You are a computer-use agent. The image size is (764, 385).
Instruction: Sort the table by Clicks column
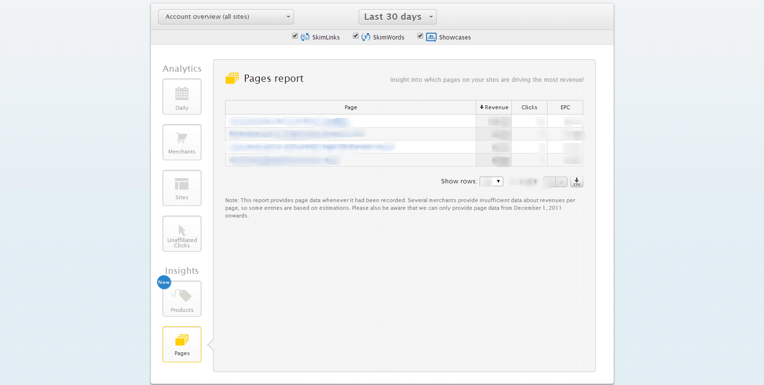(529, 107)
